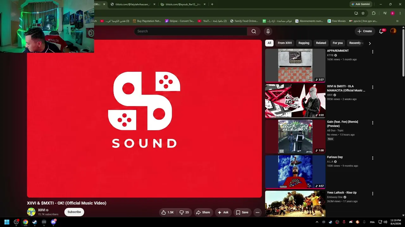Click the Ask button under the video
The width and height of the screenshot is (405, 227).
coord(223,212)
